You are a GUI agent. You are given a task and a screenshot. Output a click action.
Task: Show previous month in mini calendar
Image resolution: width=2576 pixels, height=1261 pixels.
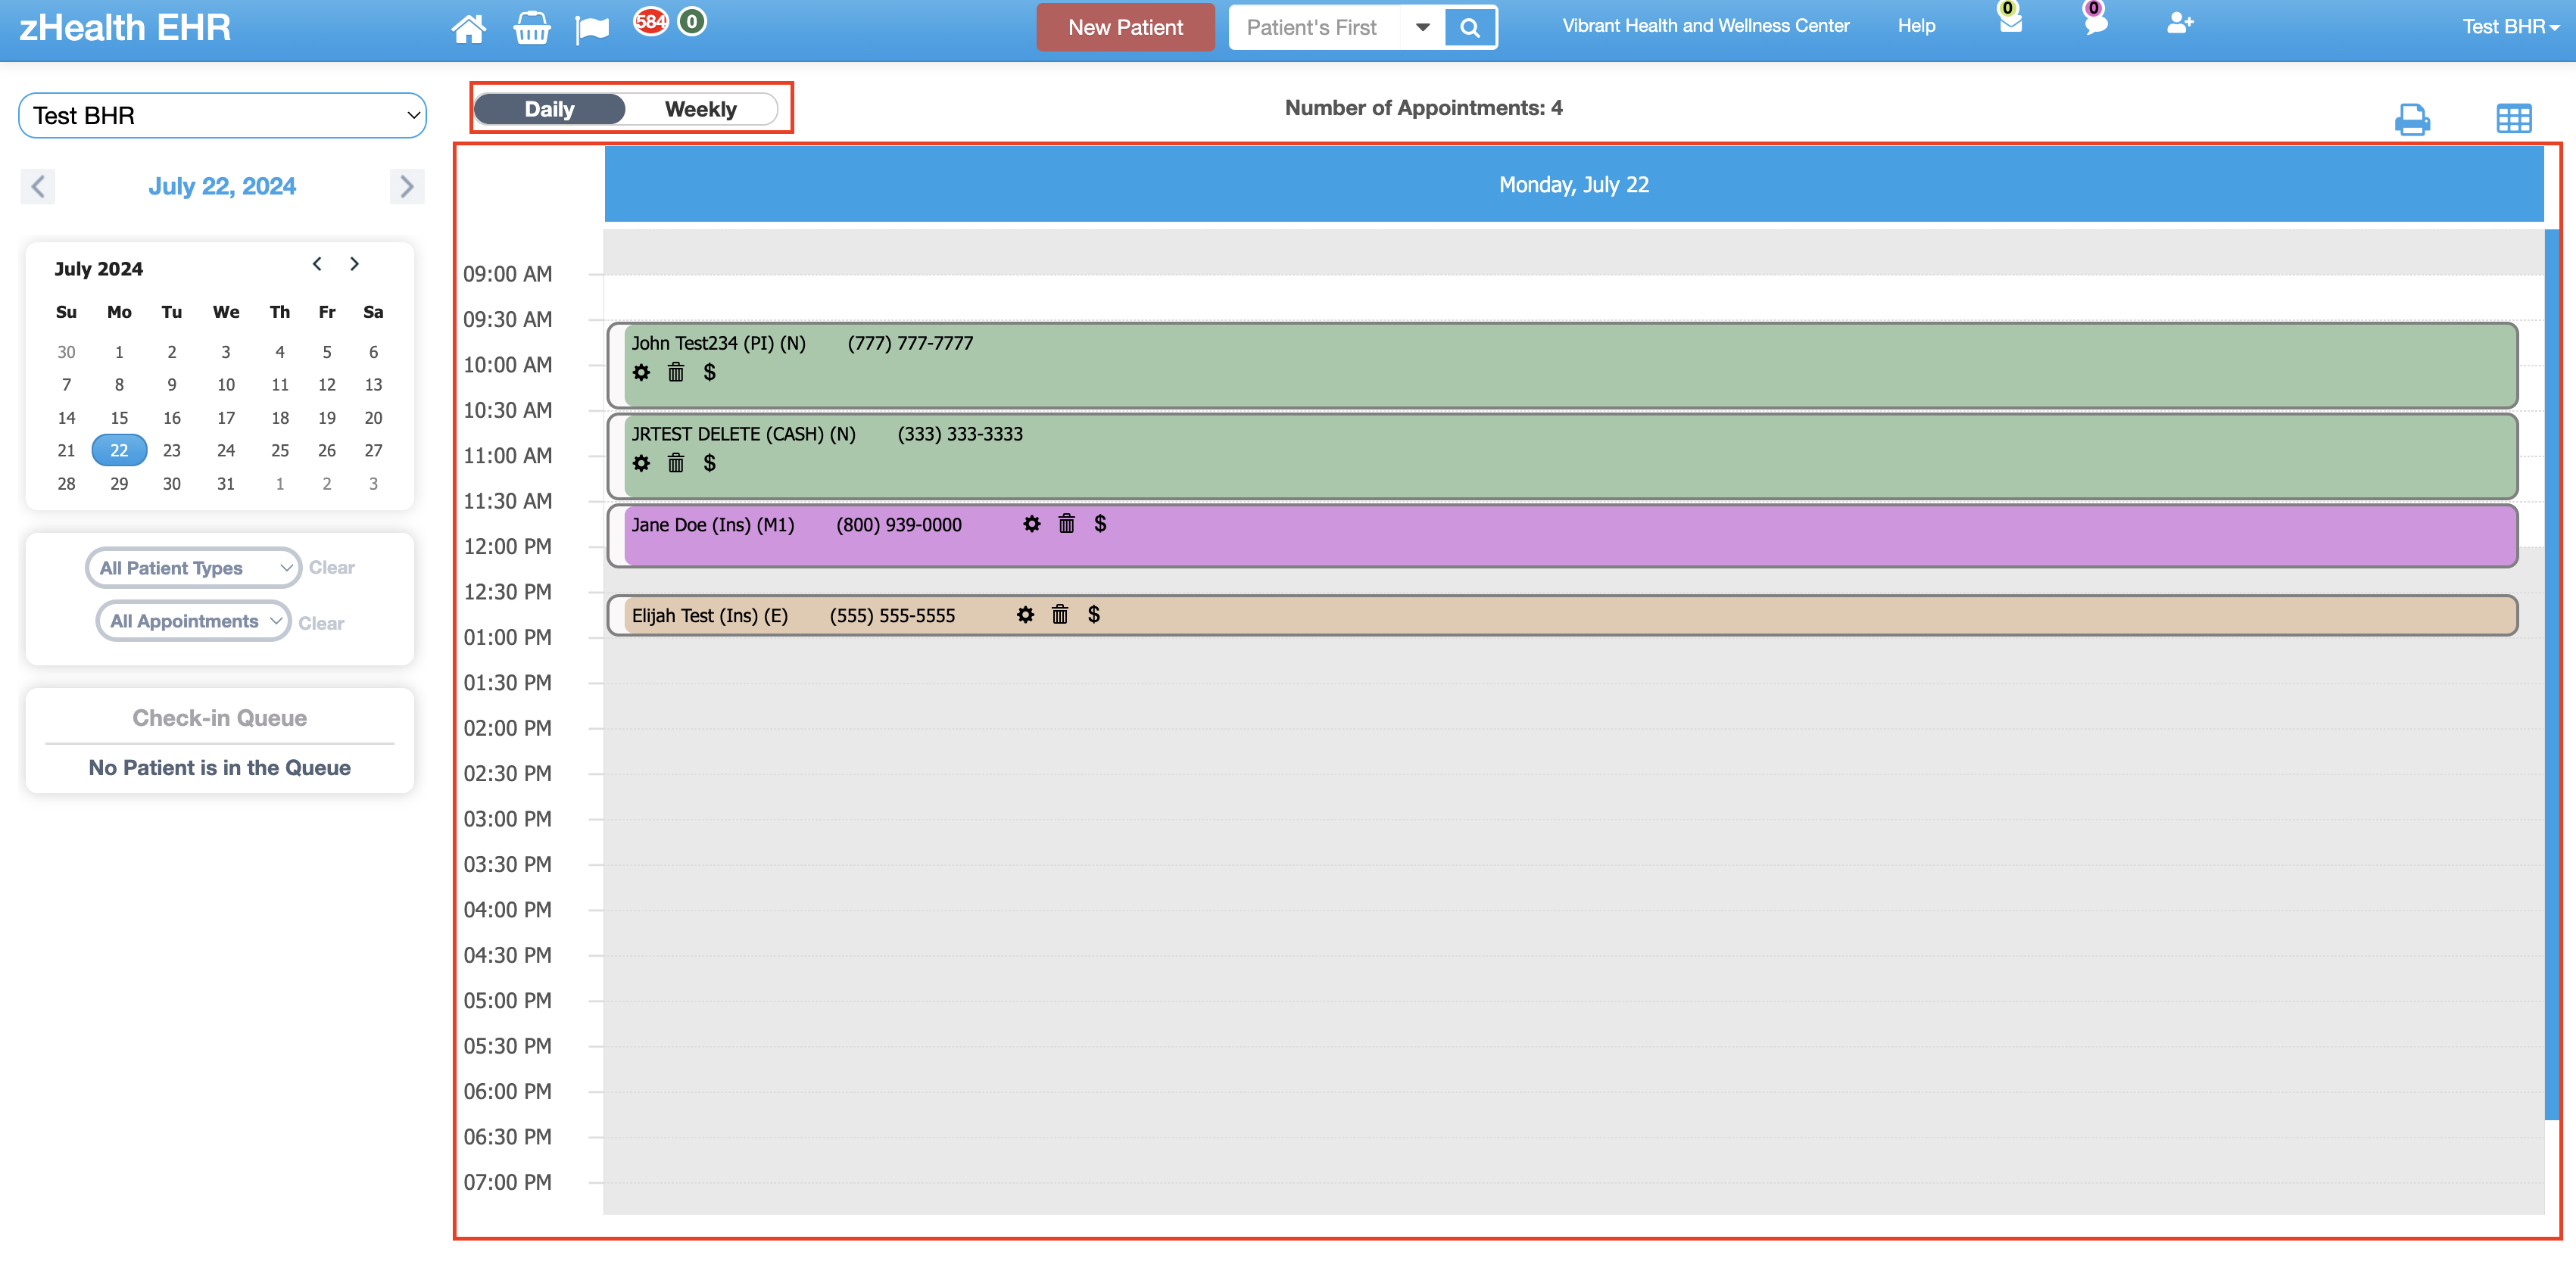317,264
